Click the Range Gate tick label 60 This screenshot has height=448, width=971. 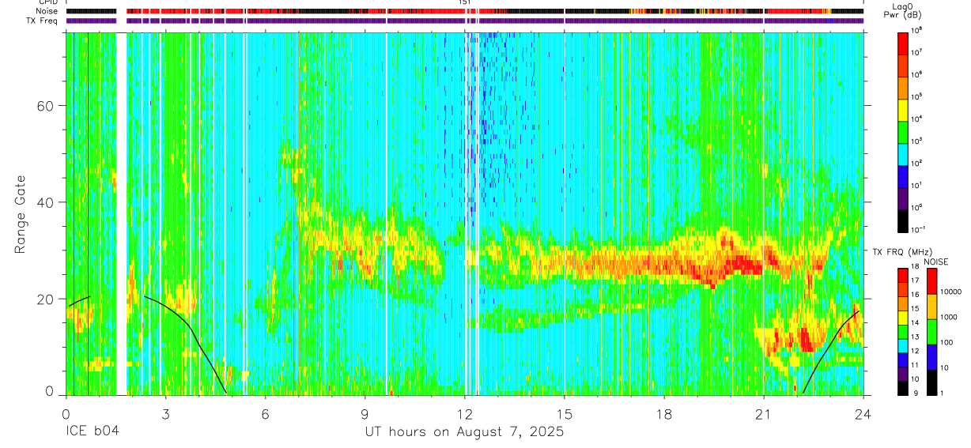[47, 106]
